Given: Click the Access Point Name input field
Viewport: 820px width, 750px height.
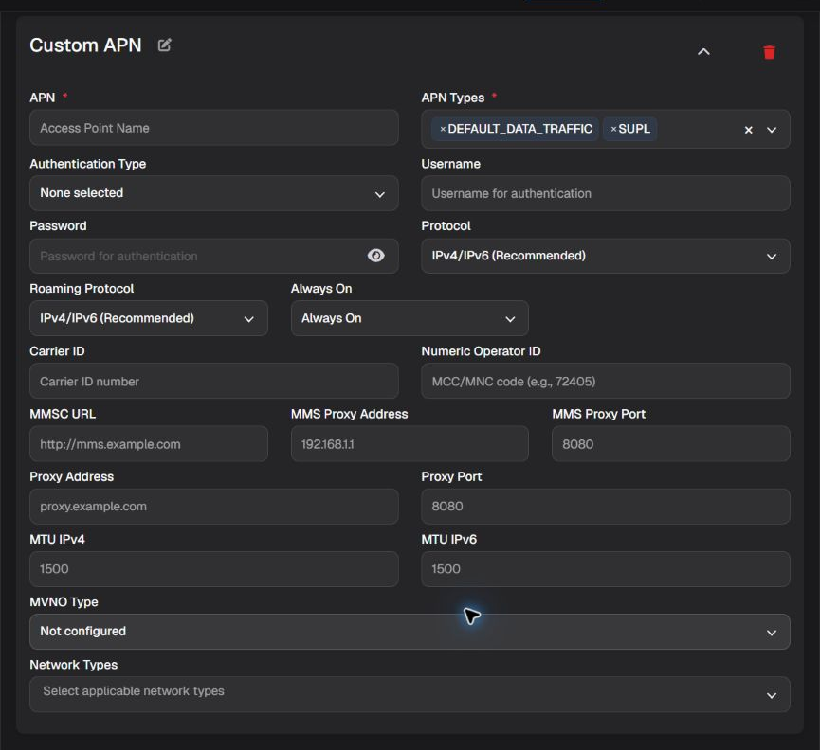Looking at the screenshot, I should [214, 128].
